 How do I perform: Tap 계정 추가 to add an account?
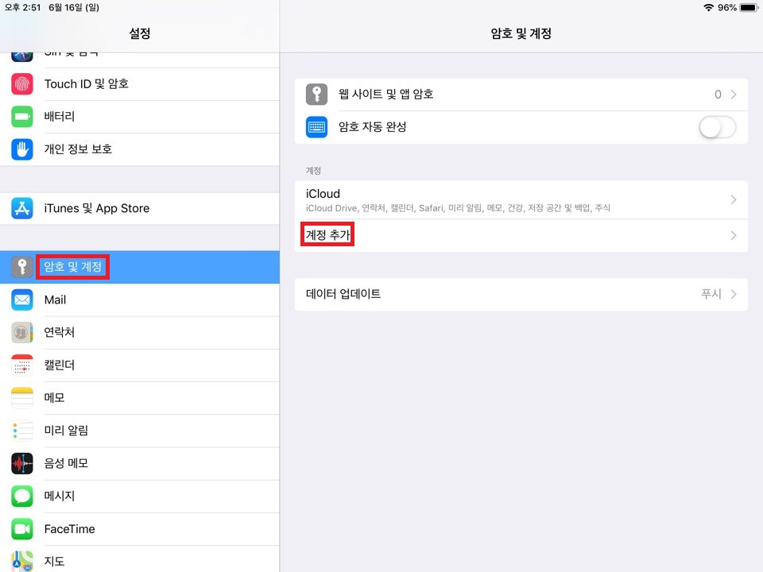click(327, 235)
